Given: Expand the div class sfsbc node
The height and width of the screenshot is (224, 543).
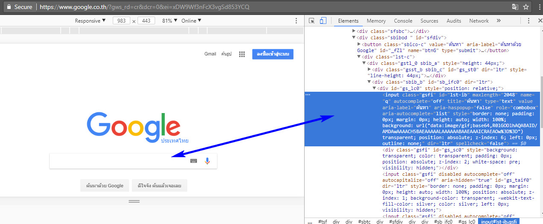Looking at the screenshot, I should [354, 31].
